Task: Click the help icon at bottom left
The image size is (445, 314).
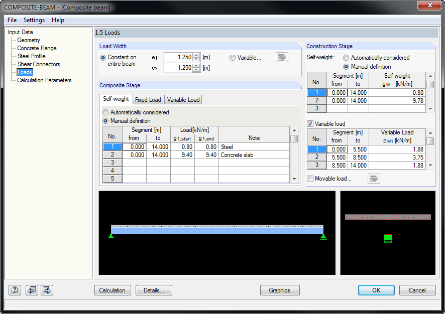Action: [15, 290]
